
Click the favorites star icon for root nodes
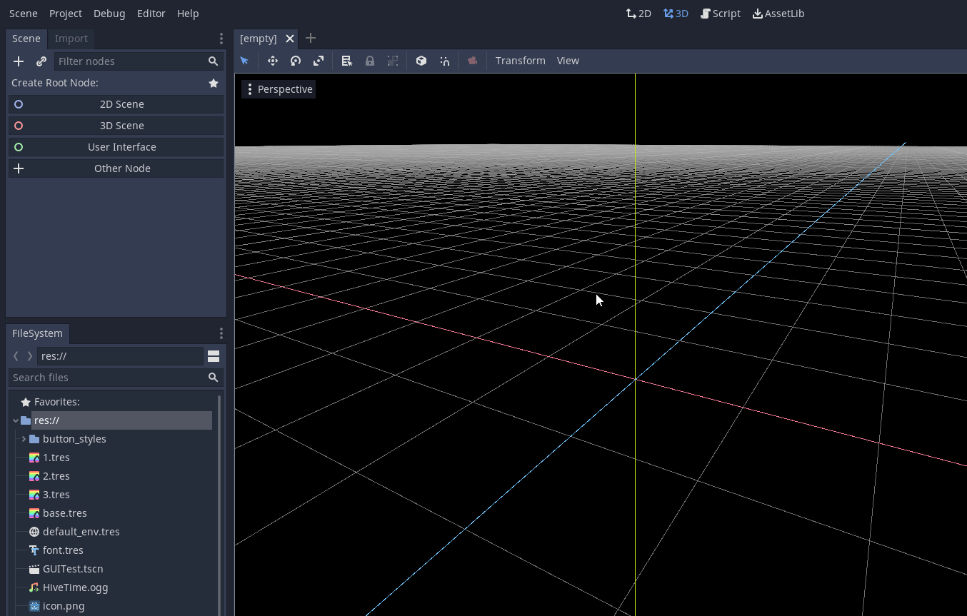(213, 83)
